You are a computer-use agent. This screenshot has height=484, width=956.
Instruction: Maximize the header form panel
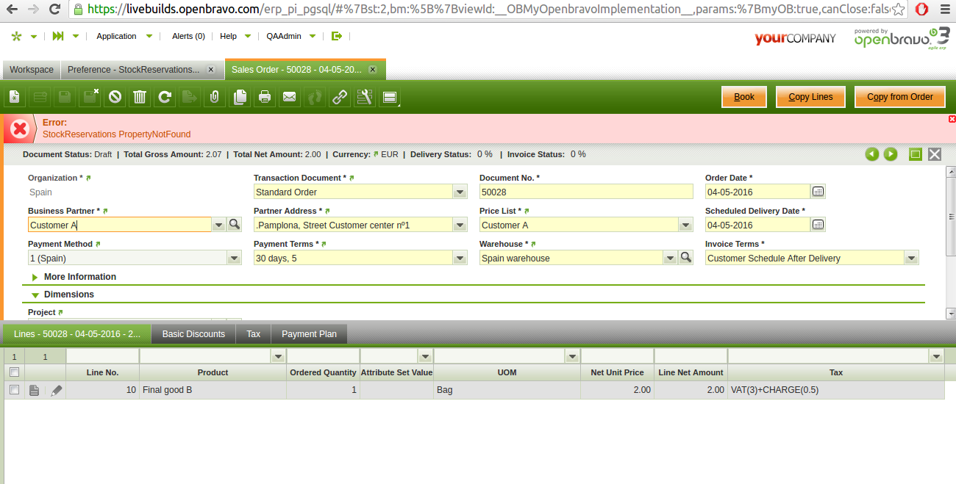[916, 154]
